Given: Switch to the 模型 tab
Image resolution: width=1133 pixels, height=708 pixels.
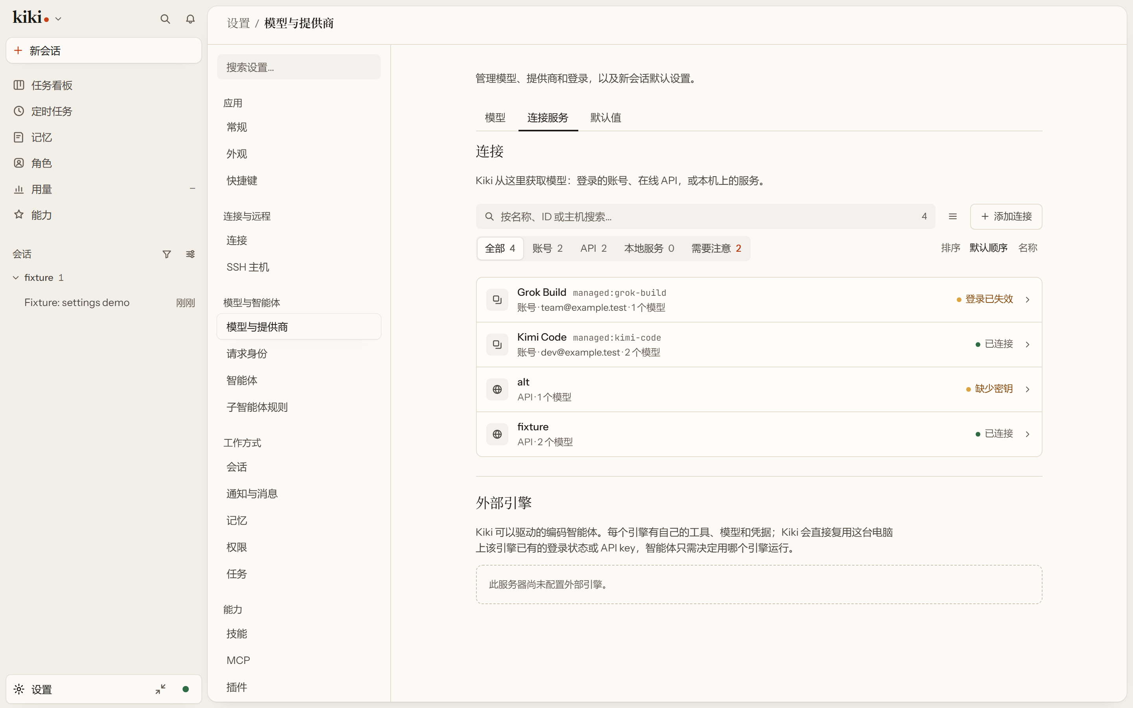Looking at the screenshot, I should [x=495, y=118].
